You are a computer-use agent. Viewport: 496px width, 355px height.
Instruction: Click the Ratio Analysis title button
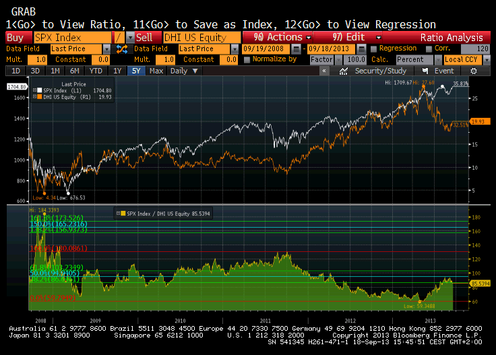point(452,38)
